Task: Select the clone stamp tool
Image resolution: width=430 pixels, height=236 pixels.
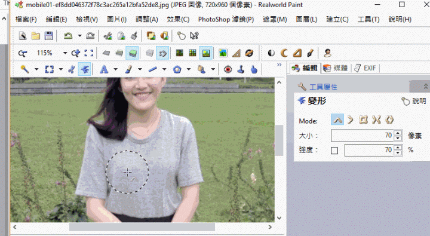Action: pos(241,69)
